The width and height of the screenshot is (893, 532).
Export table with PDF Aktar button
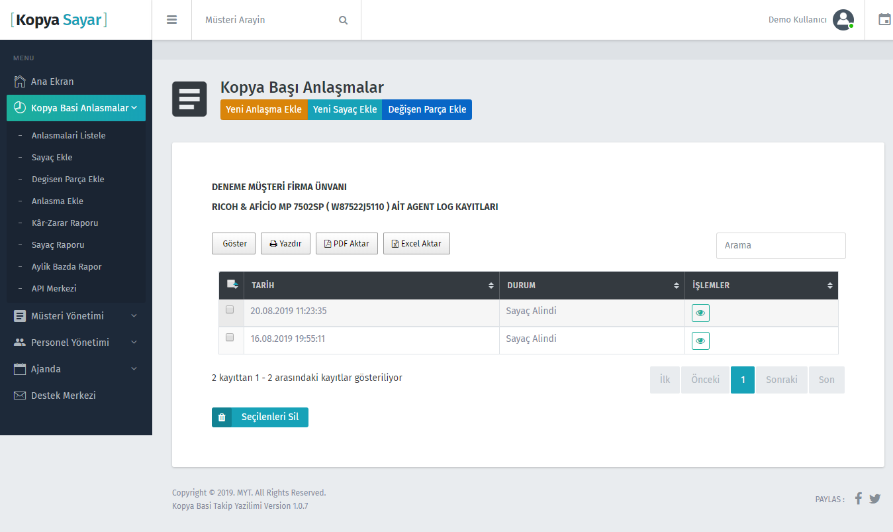(346, 244)
